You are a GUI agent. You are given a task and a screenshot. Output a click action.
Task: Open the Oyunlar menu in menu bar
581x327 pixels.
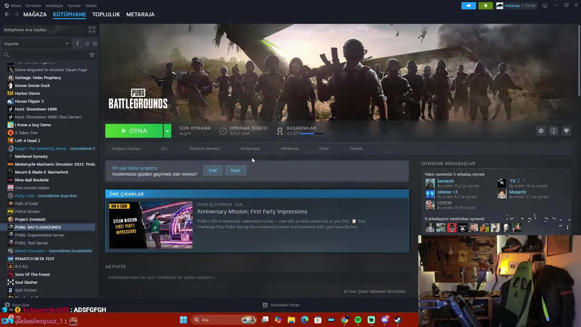coord(74,5)
